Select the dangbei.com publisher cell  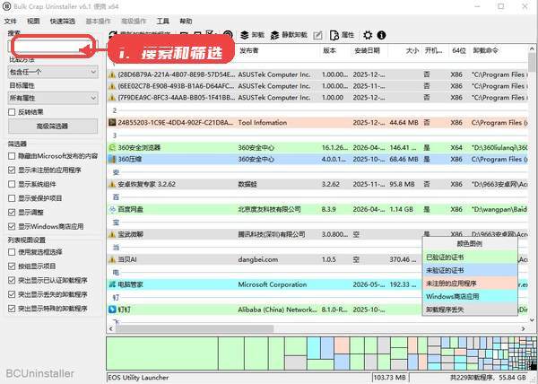(257, 259)
